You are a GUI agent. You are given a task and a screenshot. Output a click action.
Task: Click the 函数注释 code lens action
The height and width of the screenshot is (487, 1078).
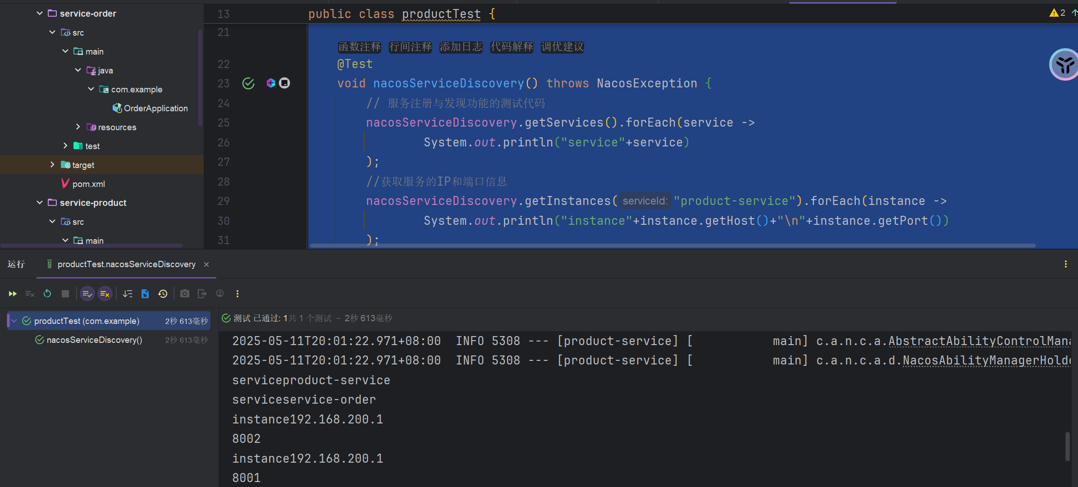(360, 47)
